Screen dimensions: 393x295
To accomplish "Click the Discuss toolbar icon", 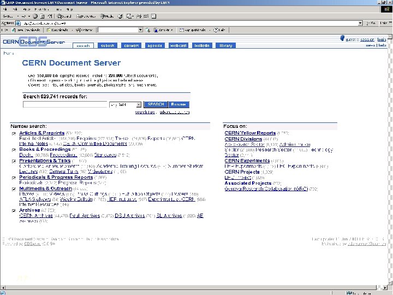I will point(153,16).
